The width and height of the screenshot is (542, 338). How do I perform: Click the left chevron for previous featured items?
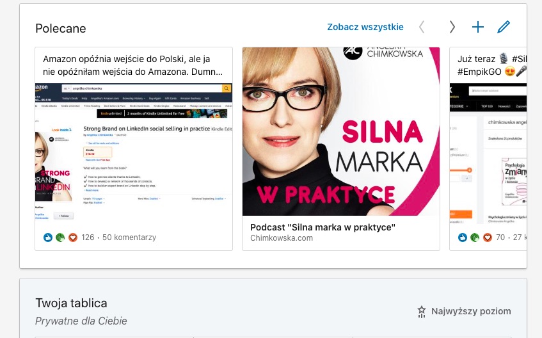click(421, 27)
